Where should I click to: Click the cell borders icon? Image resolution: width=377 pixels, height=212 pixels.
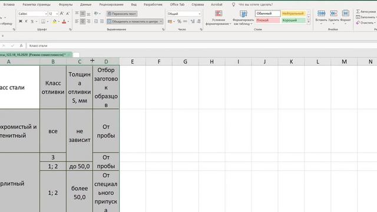pyautogui.click(x=43, y=21)
